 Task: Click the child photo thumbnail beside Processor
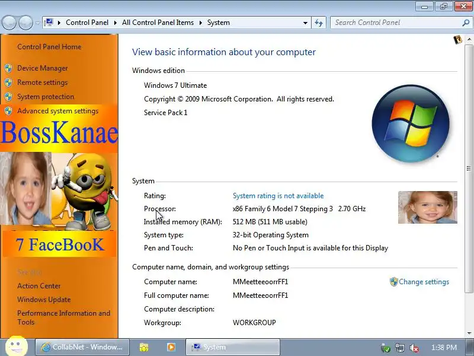pos(427,207)
